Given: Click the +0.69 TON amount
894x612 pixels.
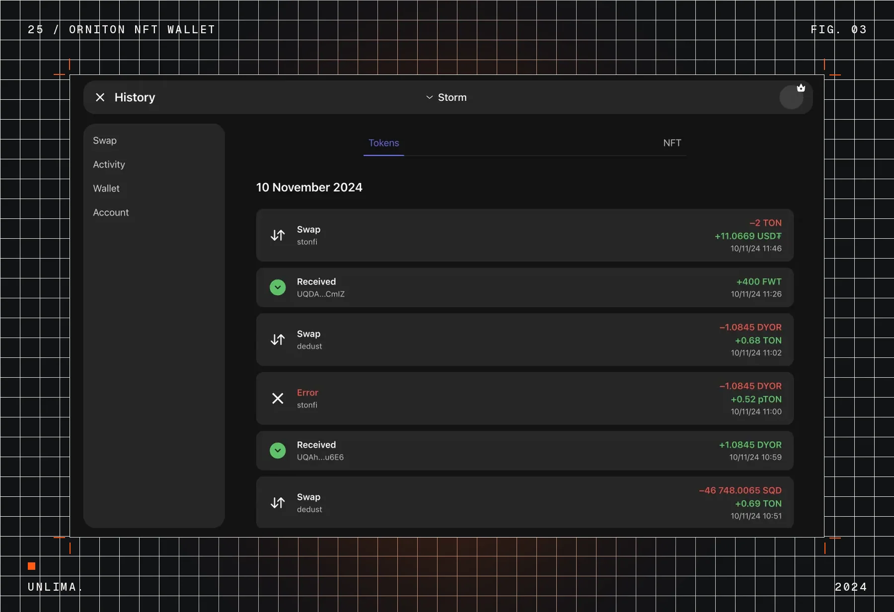Looking at the screenshot, I should click(x=758, y=503).
